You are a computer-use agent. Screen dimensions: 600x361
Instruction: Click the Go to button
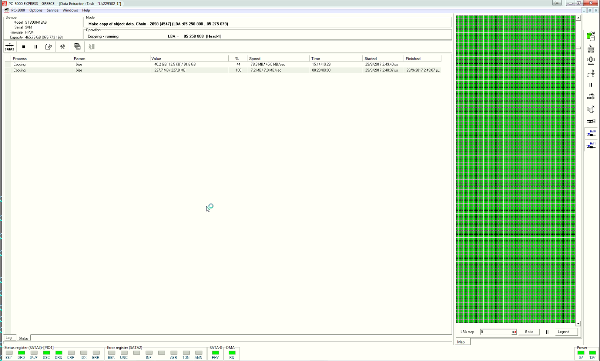coord(529,332)
